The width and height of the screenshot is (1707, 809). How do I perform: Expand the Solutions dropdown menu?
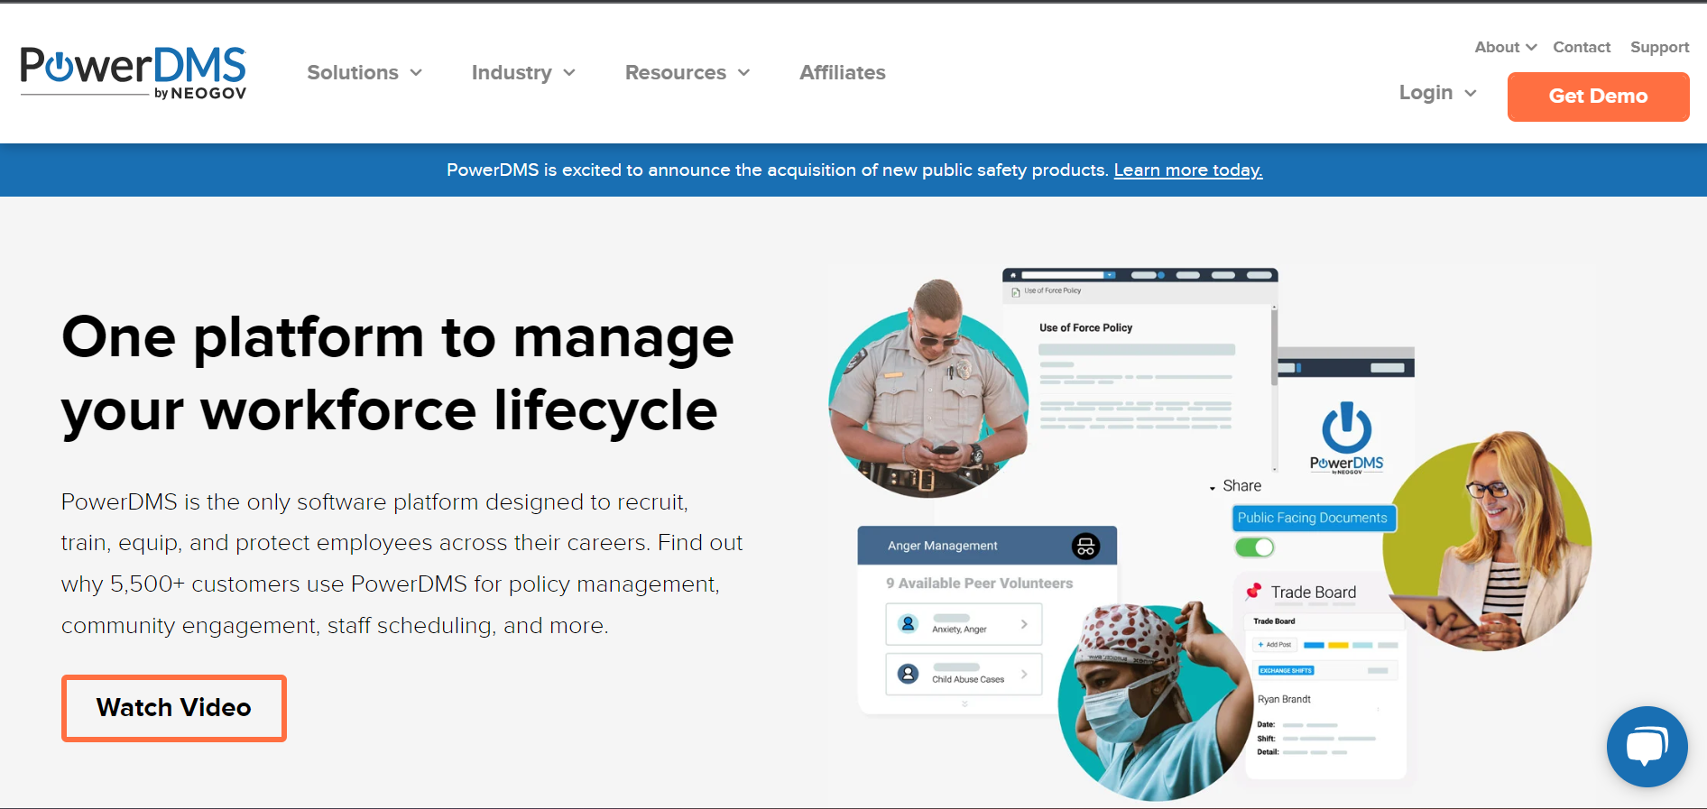pos(364,73)
